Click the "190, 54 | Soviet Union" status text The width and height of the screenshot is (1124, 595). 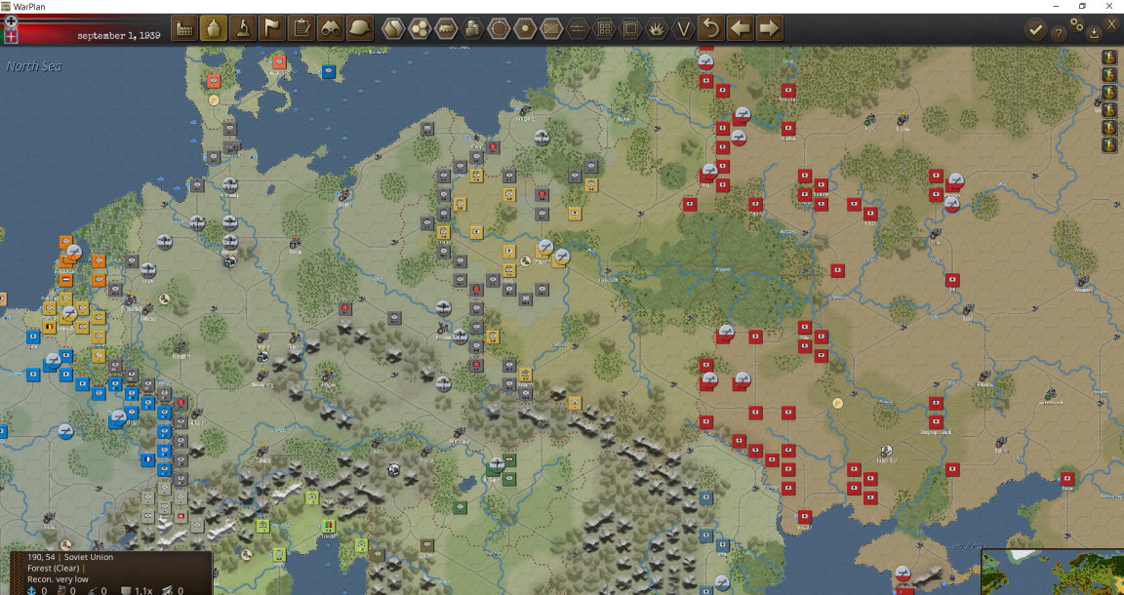pos(70,557)
